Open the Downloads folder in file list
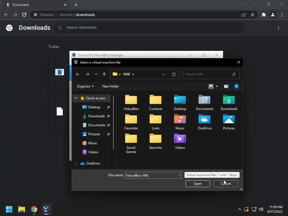 pos(229,103)
